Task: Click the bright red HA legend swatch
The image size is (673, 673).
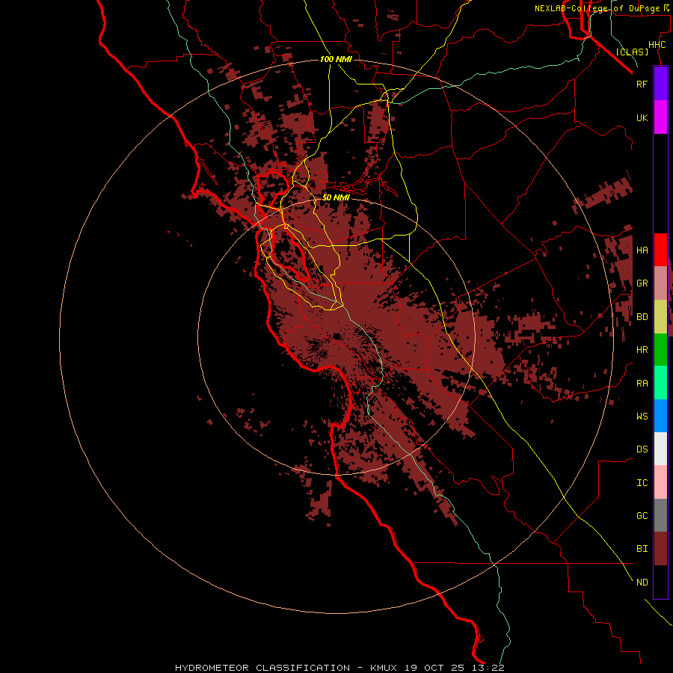Action: pyautogui.click(x=660, y=250)
